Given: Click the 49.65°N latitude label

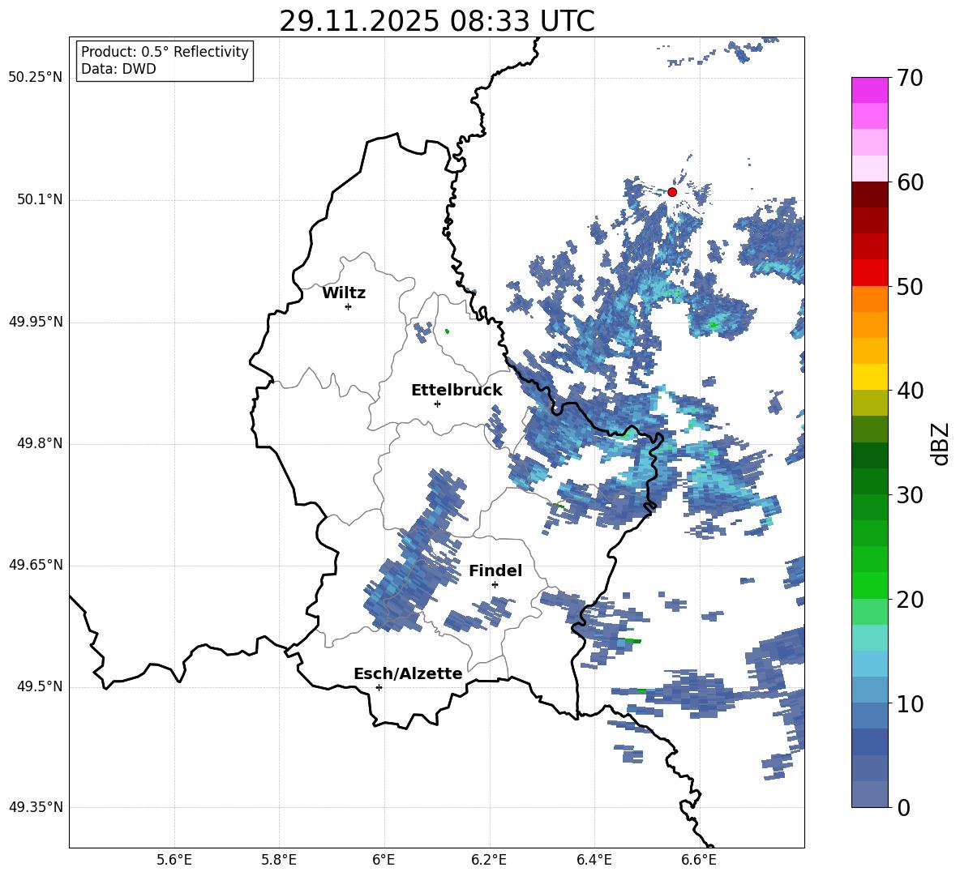Looking at the screenshot, I should 36,564.
